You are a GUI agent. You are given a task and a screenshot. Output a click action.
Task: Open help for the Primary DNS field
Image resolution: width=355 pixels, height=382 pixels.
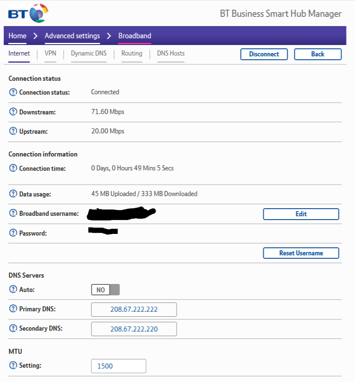coord(13,309)
